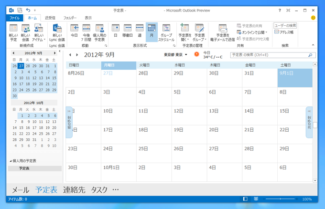Open the File tab (ファイル)

coord(14,18)
